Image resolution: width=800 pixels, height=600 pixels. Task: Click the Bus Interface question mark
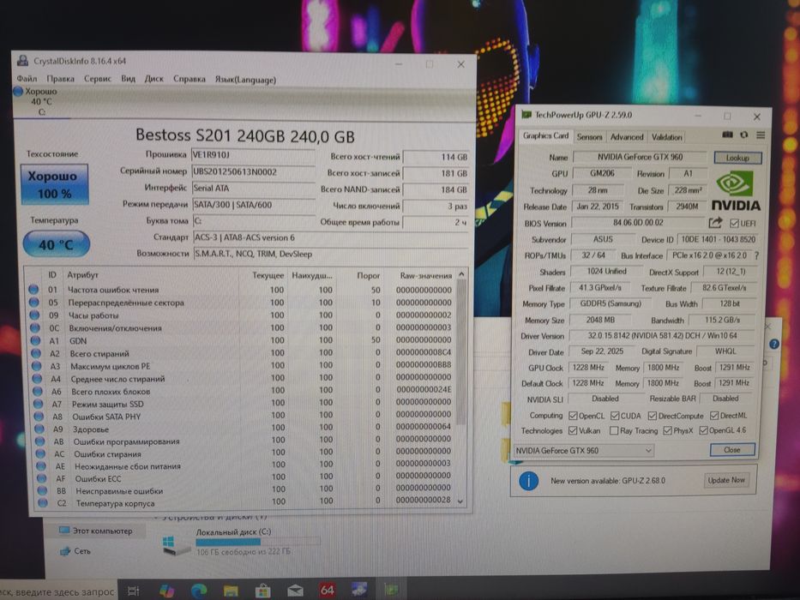756,255
